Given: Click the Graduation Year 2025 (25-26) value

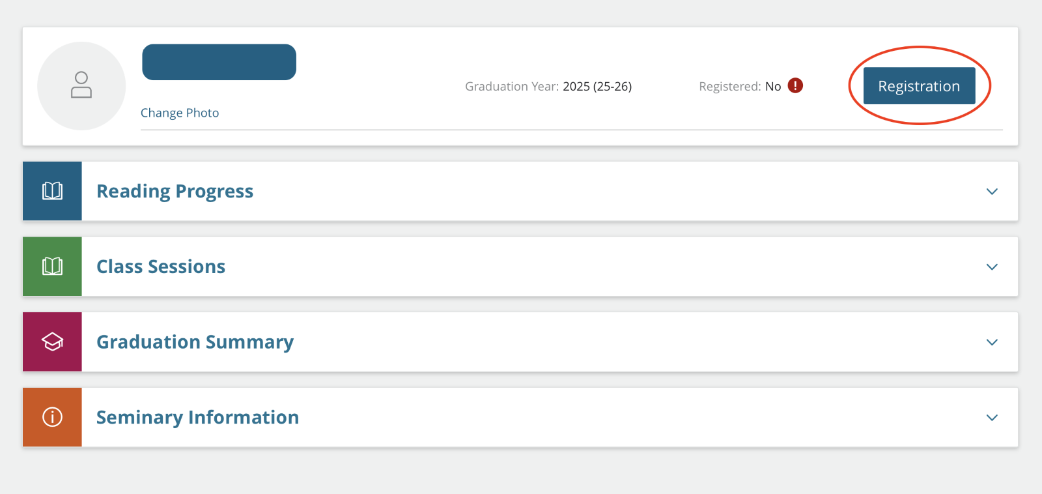Looking at the screenshot, I should (x=597, y=86).
